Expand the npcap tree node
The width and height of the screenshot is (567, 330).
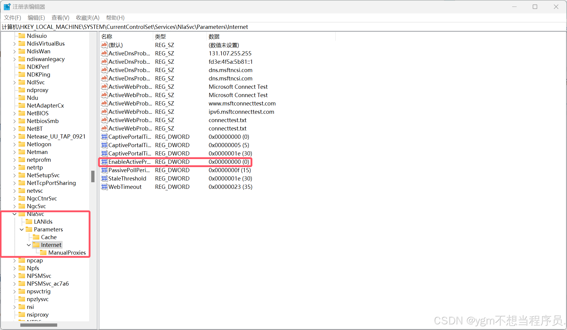tap(14, 260)
